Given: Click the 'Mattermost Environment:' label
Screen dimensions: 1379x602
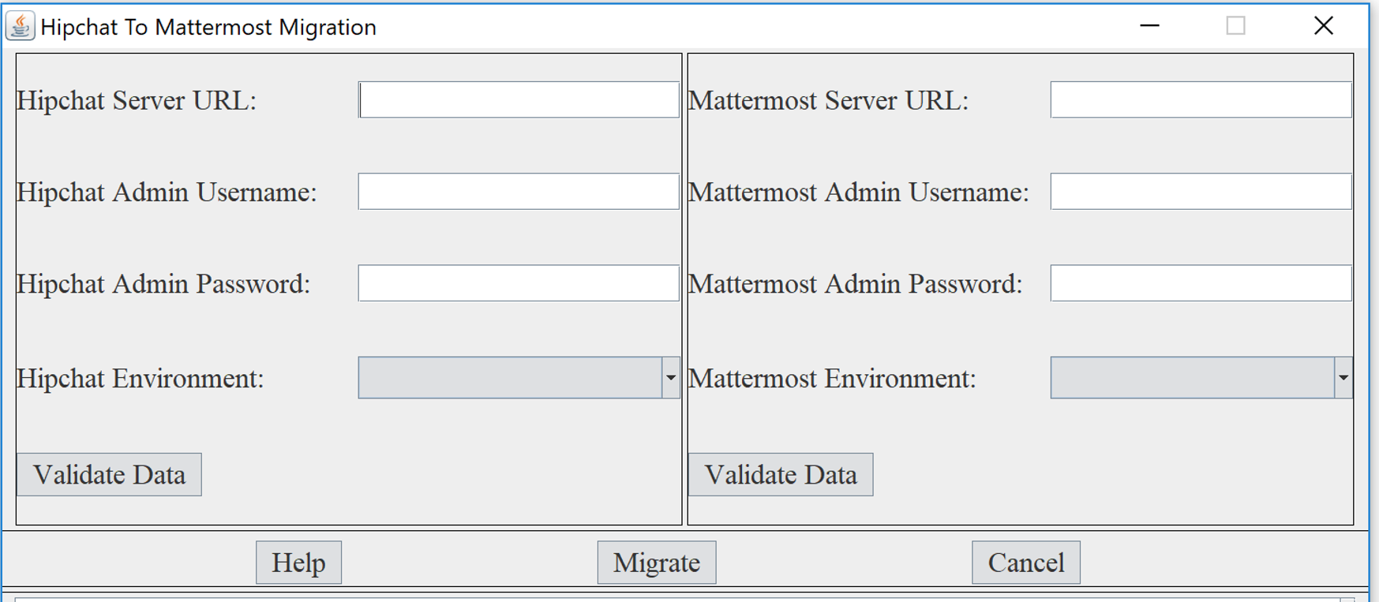Looking at the screenshot, I should (833, 379).
